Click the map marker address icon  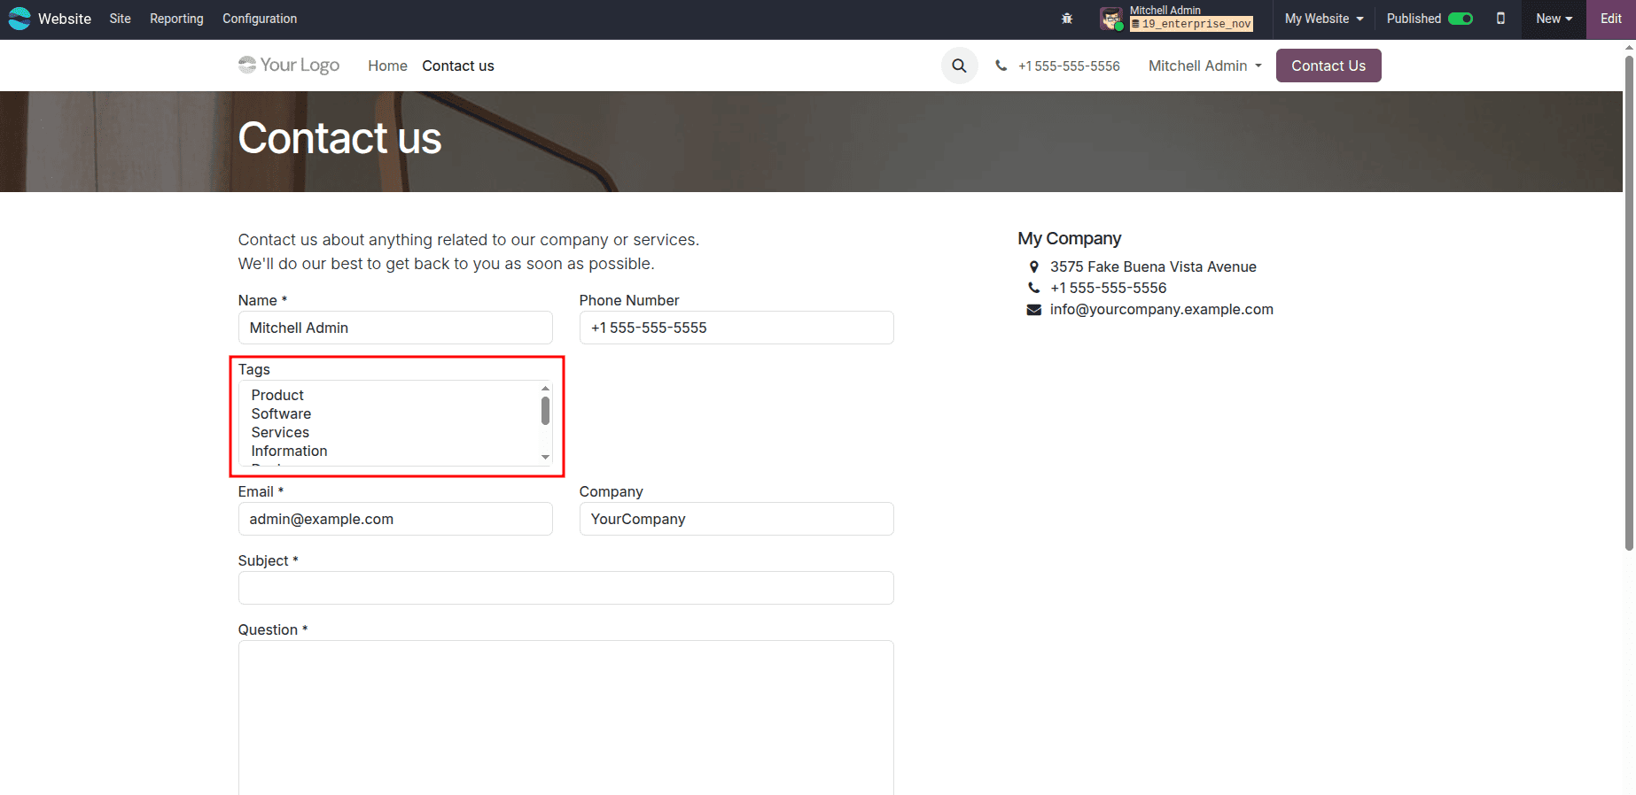click(x=1033, y=266)
